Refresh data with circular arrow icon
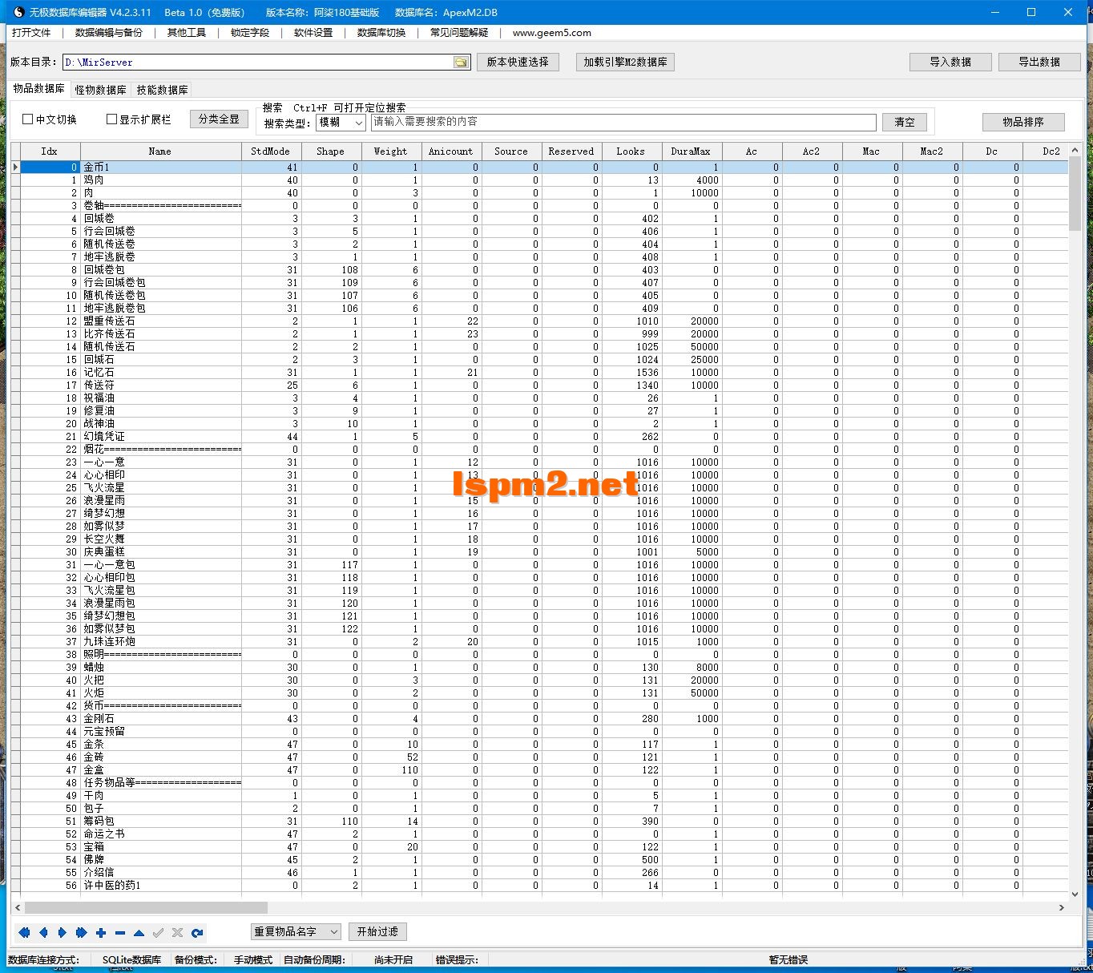This screenshot has width=1093, height=973. tap(197, 932)
